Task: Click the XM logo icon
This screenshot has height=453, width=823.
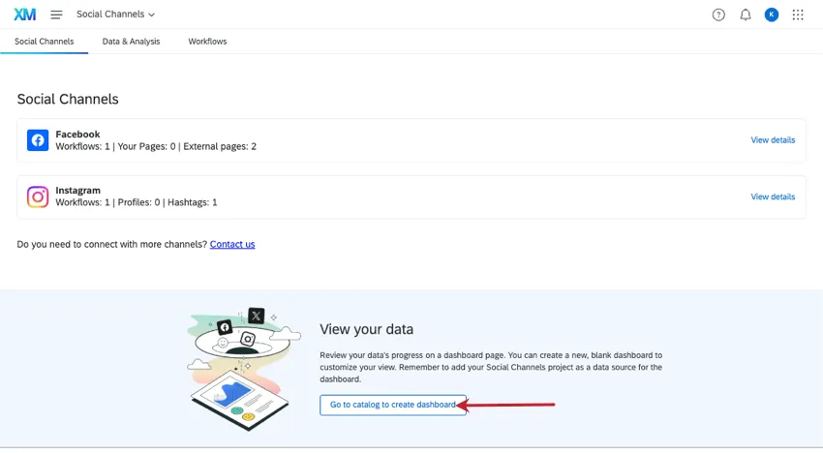Action: coord(25,15)
